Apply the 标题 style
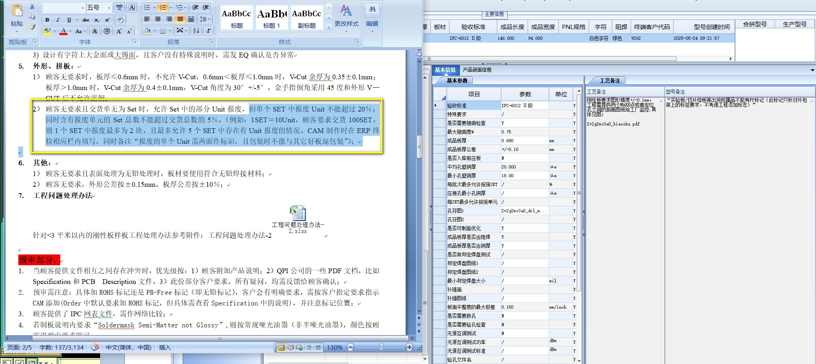 [237, 18]
